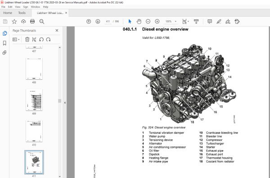Click the legend entry 'Thermostat housing'
Image resolution: width=270 pixels, height=178 pixels.
click(x=219, y=158)
